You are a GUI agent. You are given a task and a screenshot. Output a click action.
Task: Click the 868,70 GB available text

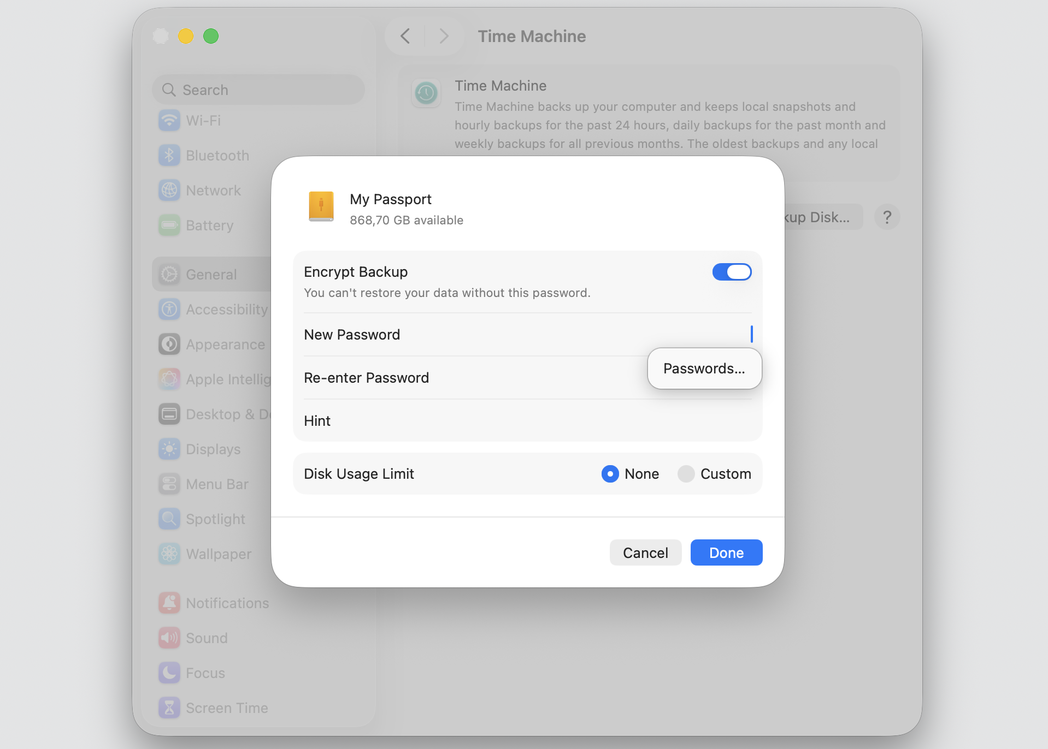407,220
